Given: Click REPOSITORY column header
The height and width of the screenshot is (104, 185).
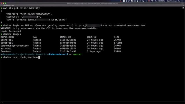Looking at the screenshot, I should point(7,37).
